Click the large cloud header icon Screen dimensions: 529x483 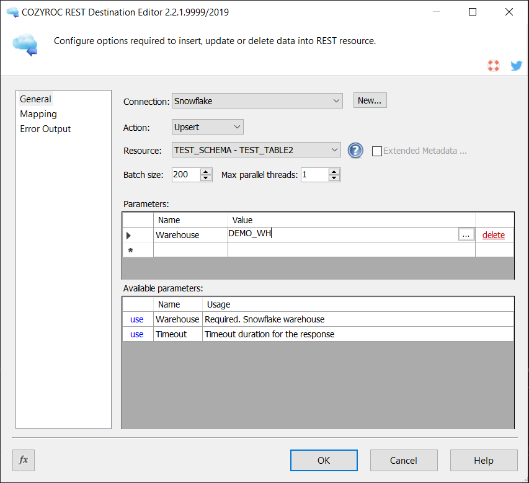coord(25,45)
